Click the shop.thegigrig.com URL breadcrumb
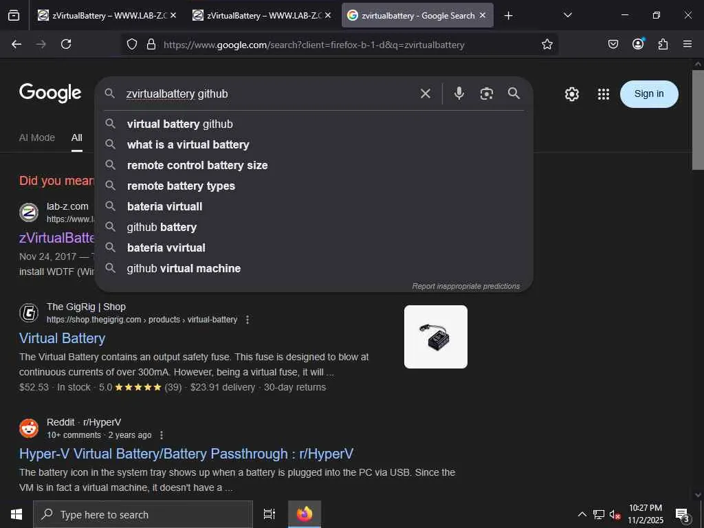Image resolution: width=704 pixels, height=528 pixels. pos(142,320)
